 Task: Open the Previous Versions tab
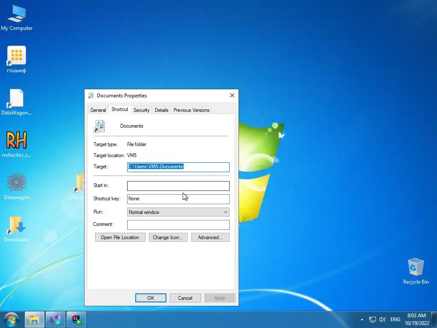coord(192,110)
